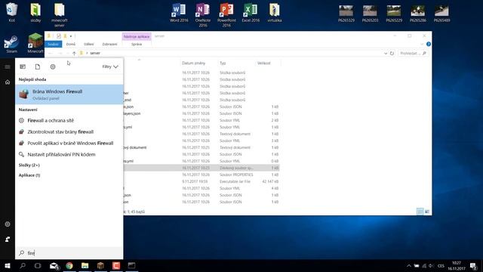
Task: Select the Nástroje aplikace context tab
Action: [137, 36]
